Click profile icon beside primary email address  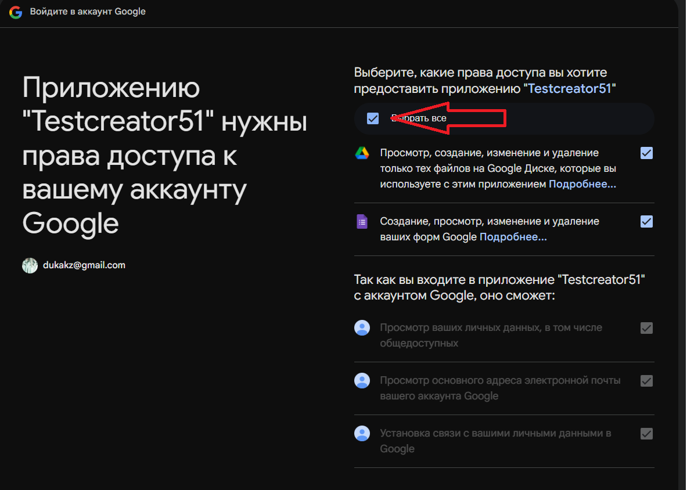pos(362,380)
